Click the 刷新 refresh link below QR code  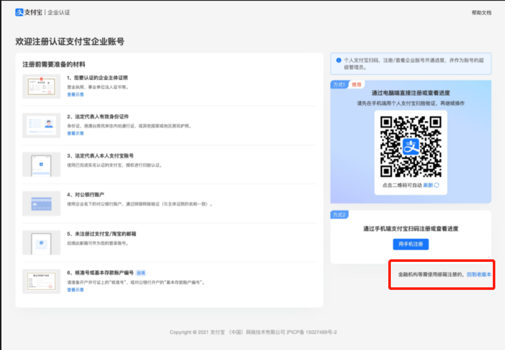(x=428, y=185)
